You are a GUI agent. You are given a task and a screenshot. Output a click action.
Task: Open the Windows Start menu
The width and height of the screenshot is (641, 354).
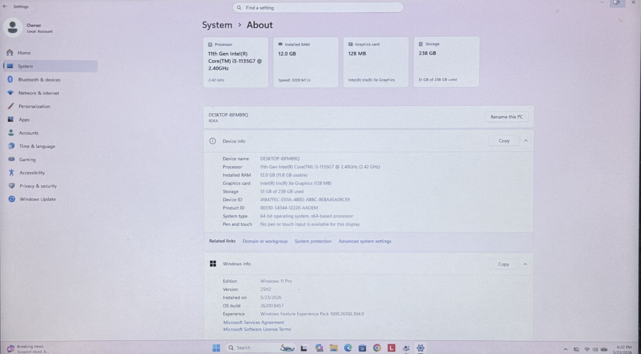216,348
